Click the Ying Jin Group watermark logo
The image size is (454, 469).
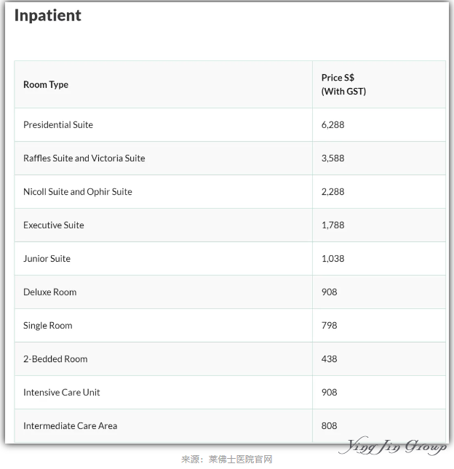(x=393, y=446)
